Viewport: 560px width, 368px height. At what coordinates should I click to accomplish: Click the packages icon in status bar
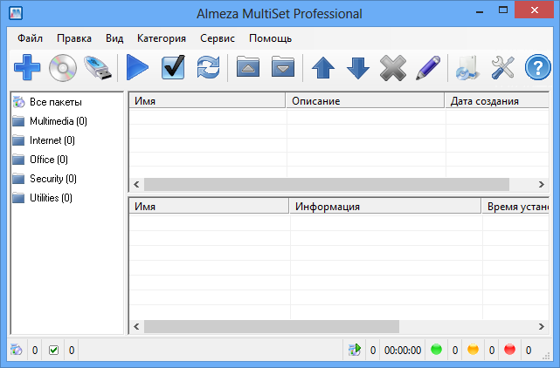(x=17, y=350)
